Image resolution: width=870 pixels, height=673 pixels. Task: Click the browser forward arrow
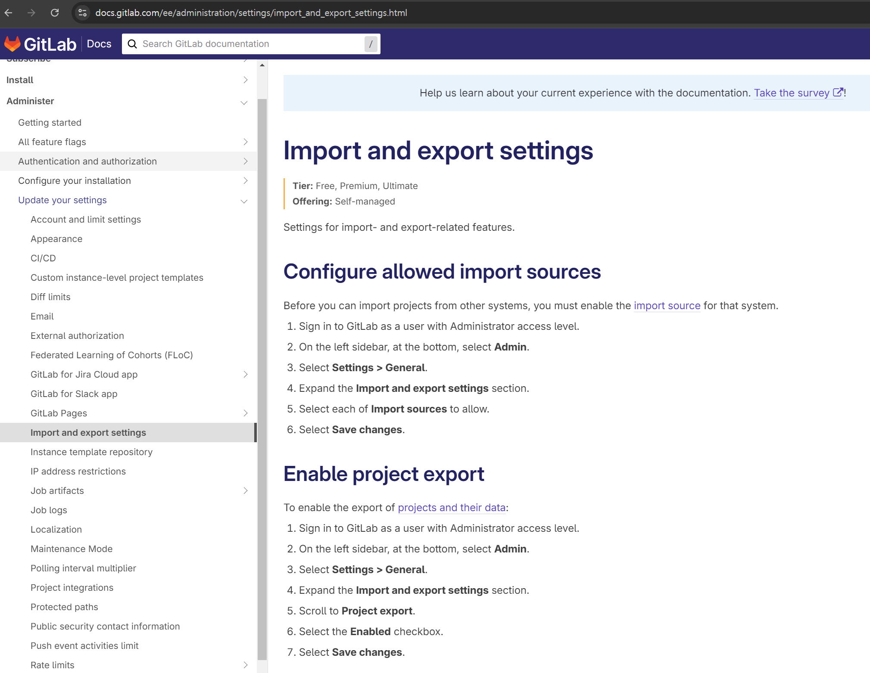31,13
